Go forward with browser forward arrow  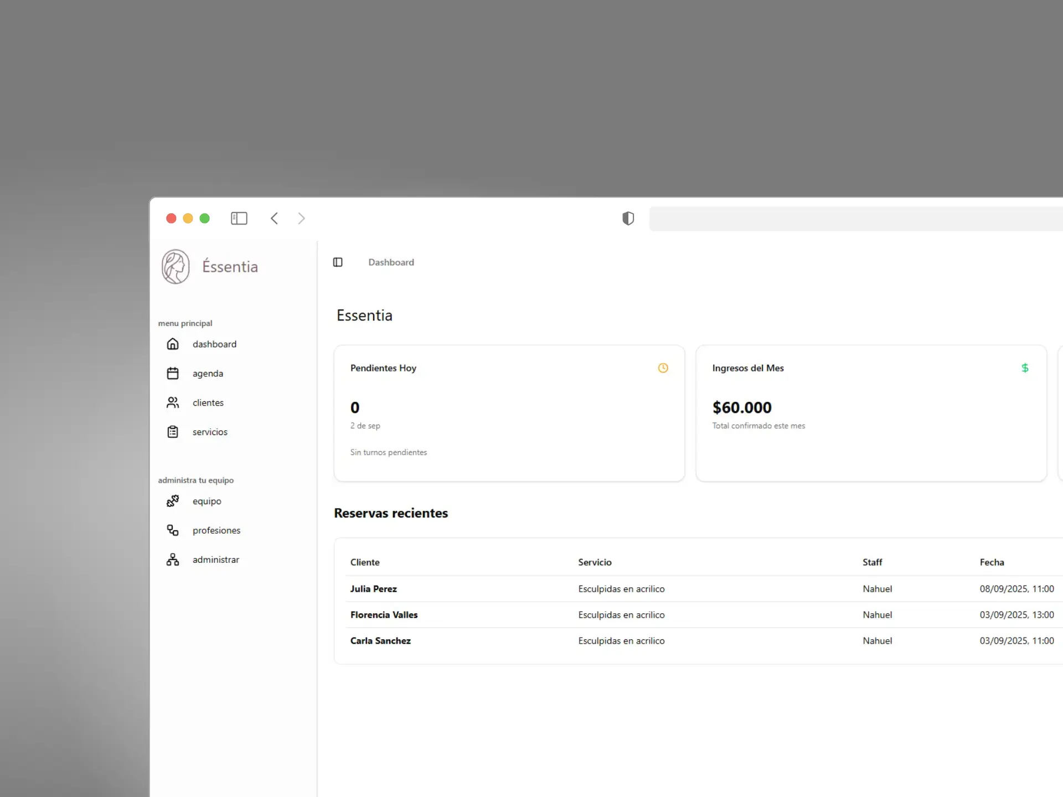coord(301,218)
